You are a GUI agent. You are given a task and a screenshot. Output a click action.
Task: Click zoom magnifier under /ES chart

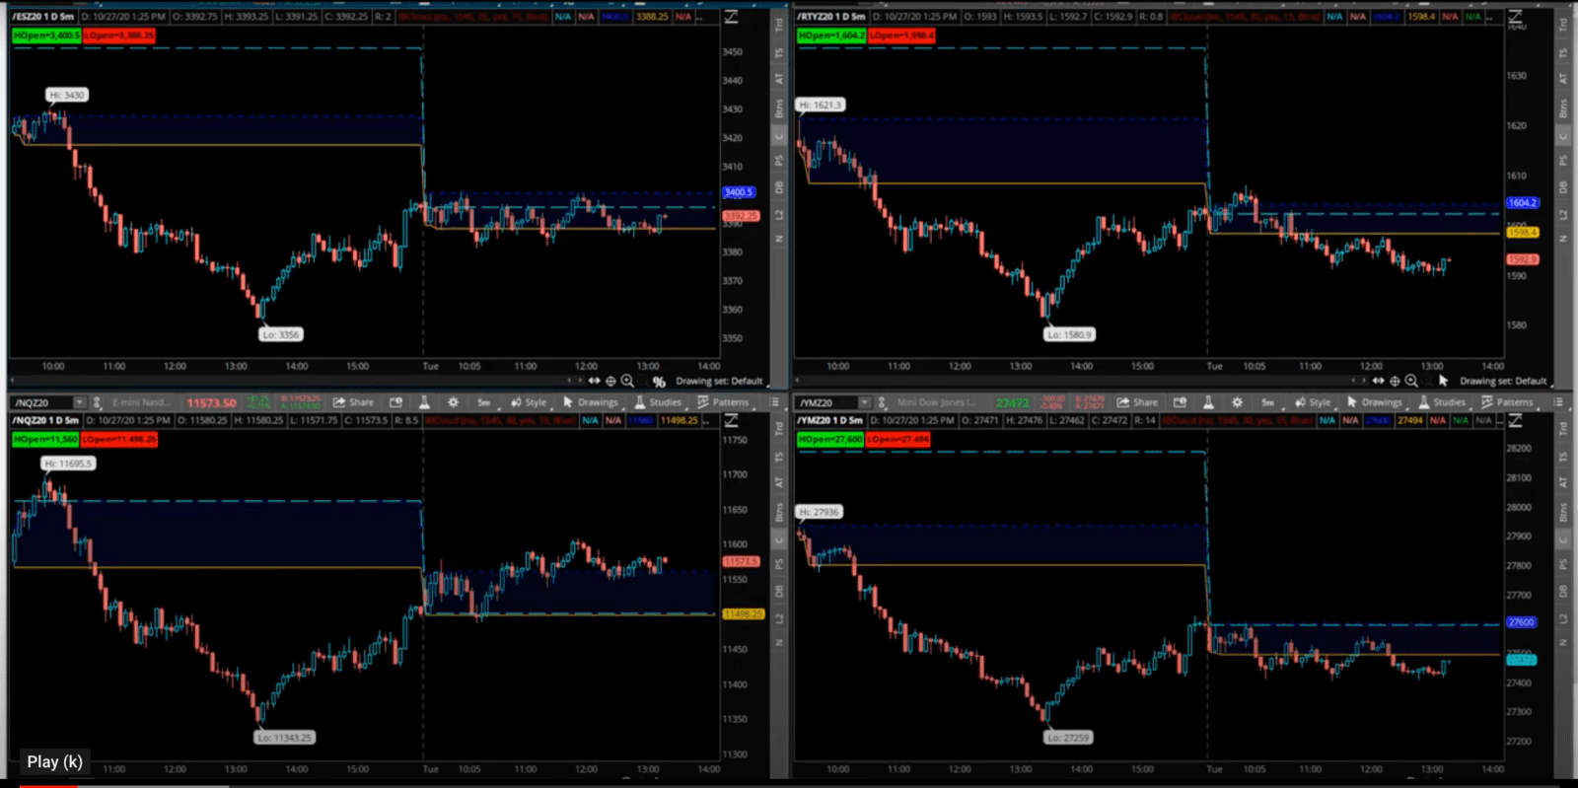point(627,381)
